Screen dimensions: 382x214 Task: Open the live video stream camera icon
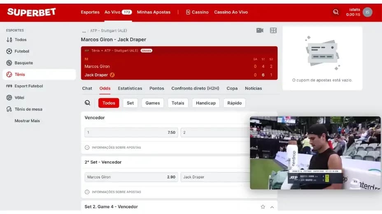260,30
